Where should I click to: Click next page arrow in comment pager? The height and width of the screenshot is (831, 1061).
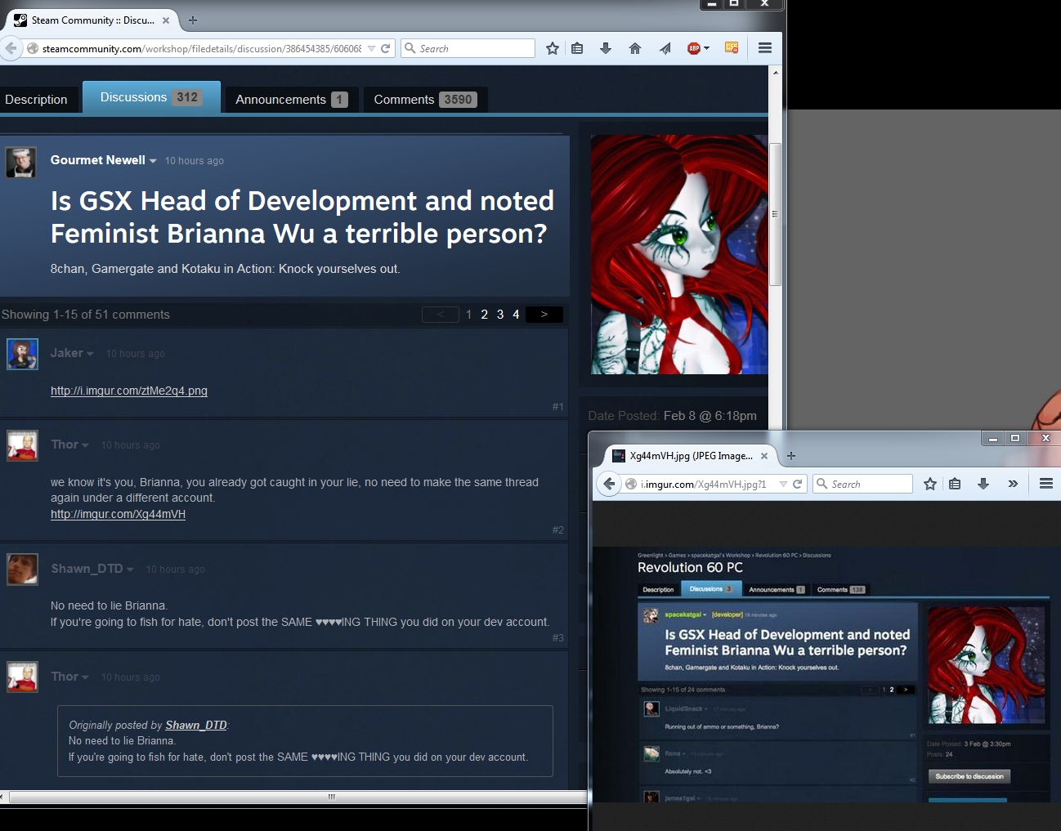tap(544, 315)
